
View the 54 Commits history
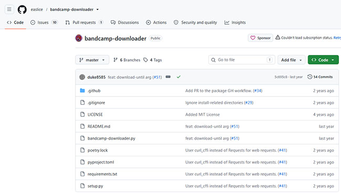[x=320, y=77]
